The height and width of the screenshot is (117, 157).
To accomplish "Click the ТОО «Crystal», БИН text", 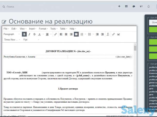I will (17, 72).
